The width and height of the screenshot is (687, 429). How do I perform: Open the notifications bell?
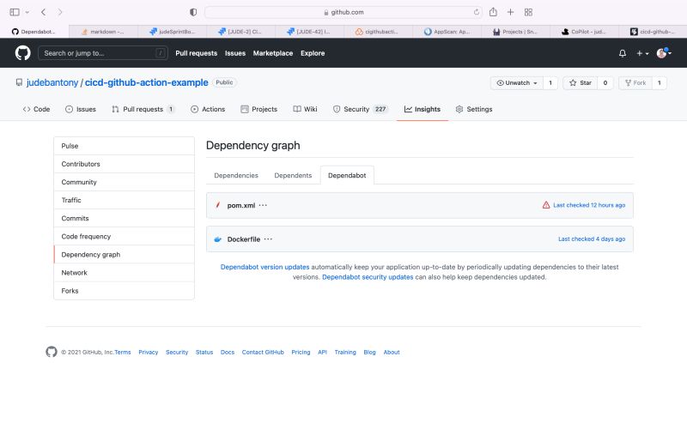point(622,53)
